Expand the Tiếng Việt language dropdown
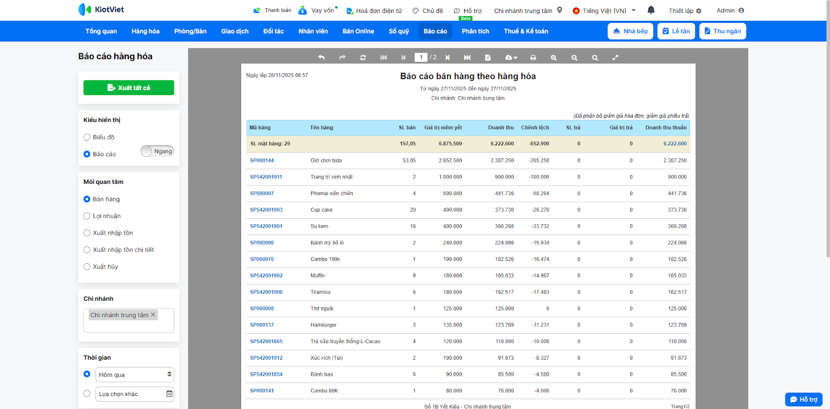 (604, 10)
